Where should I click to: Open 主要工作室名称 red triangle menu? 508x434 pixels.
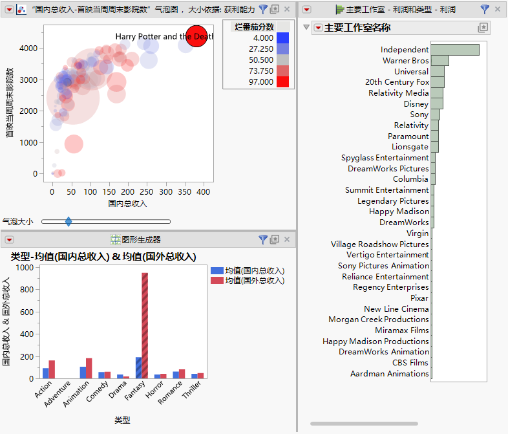(319, 28)
